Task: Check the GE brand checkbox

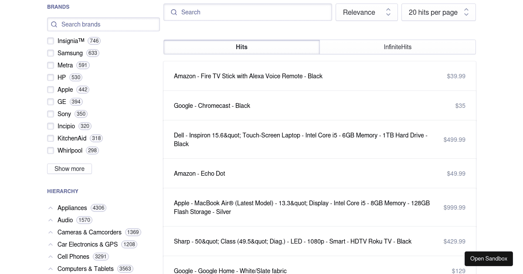Action: (51, 102)
